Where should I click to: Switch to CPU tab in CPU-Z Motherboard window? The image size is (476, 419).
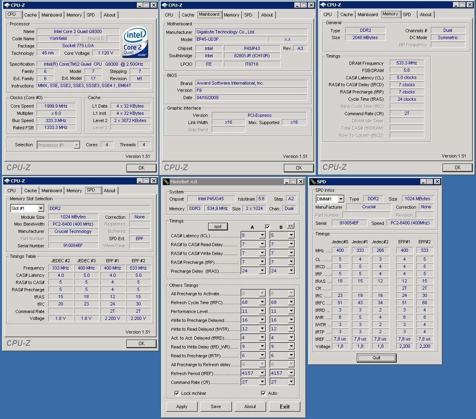(x=169, y=15)
